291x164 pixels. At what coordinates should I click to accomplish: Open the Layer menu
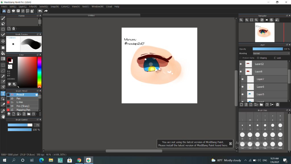point(23,7)
